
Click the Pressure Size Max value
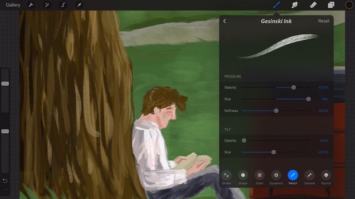pos(324,99)
